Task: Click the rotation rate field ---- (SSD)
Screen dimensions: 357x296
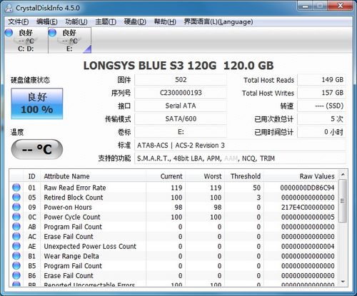Action: pyautogui.click(x=321, y=106)
